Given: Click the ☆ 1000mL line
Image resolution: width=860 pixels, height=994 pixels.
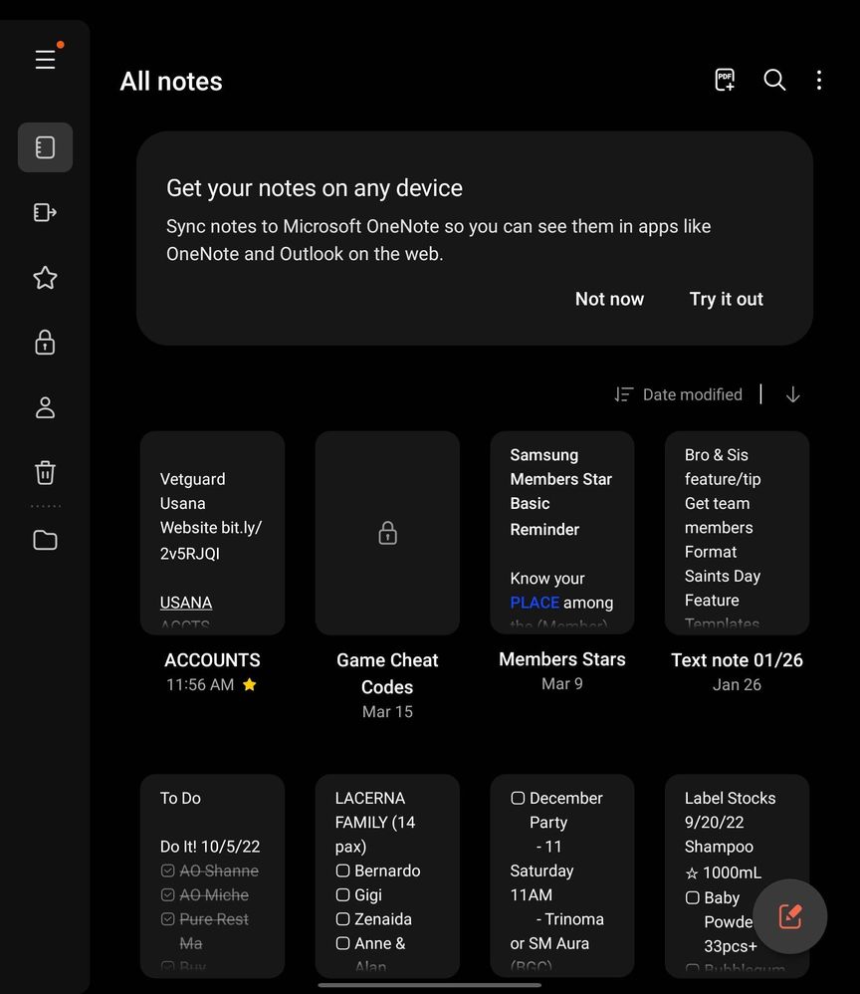Looking at the screenshot, I should (x=723, y=872).
